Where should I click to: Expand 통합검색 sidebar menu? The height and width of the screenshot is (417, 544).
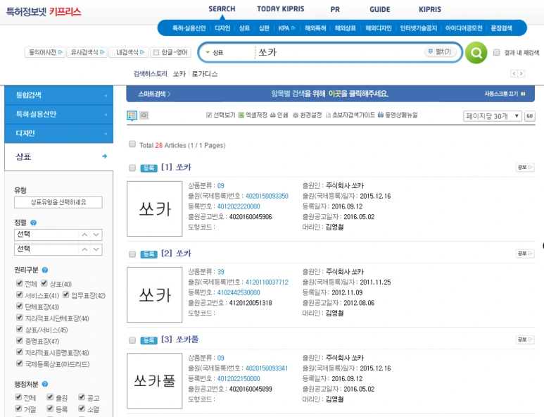tap(58, 95)
